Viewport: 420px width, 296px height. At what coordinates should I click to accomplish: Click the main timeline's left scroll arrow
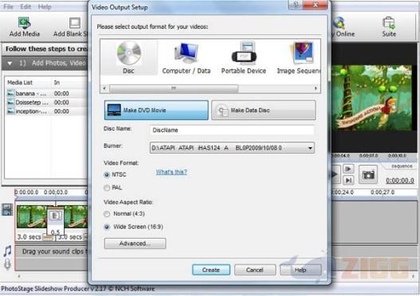[19, 276]
